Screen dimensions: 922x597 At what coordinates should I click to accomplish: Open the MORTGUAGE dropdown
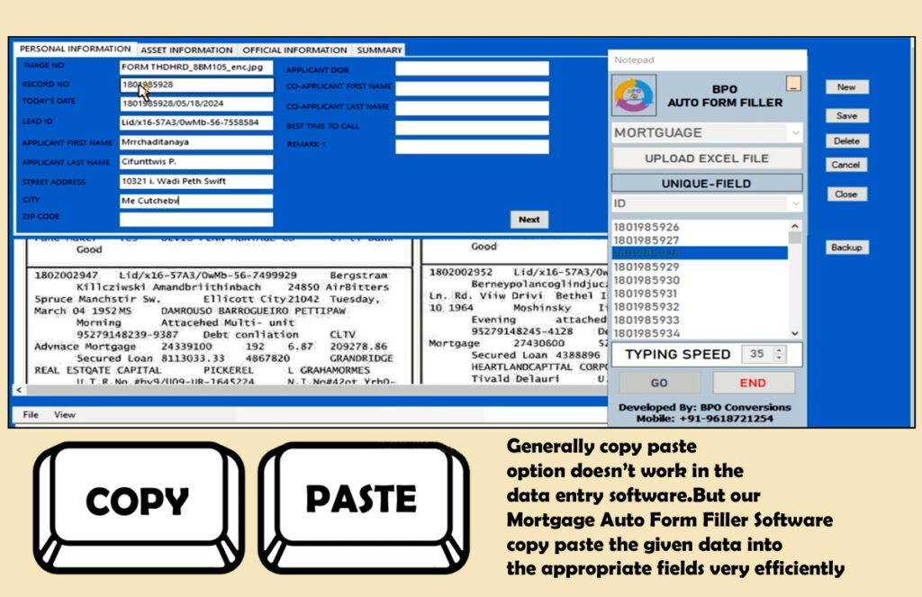pos(794,132)
